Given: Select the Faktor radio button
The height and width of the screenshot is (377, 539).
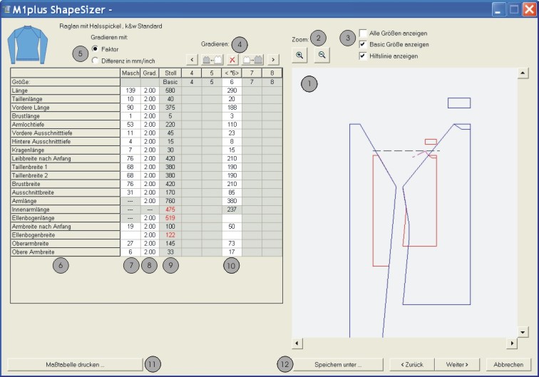Looking at the screenshot, I should (x=96, y=48).
